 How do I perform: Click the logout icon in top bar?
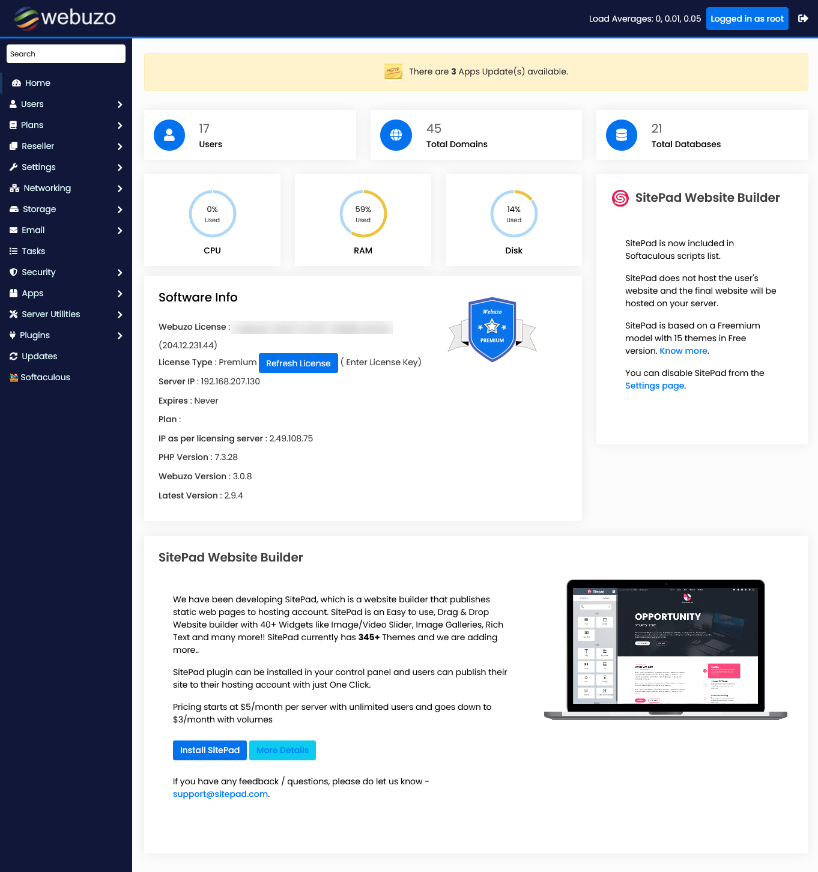(x=802, y=19)
